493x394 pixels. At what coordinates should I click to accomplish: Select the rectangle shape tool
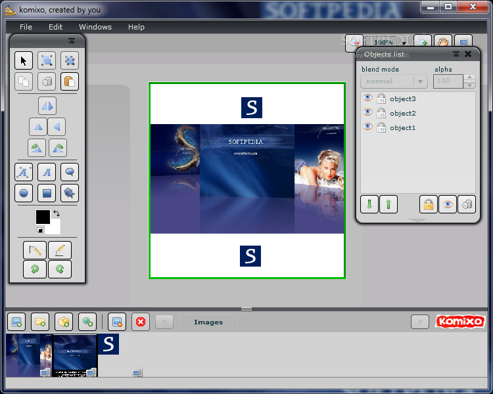pos(47,193)
